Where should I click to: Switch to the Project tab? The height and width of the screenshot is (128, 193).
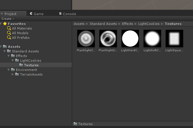pyautogui.click(x=13, y=14)
